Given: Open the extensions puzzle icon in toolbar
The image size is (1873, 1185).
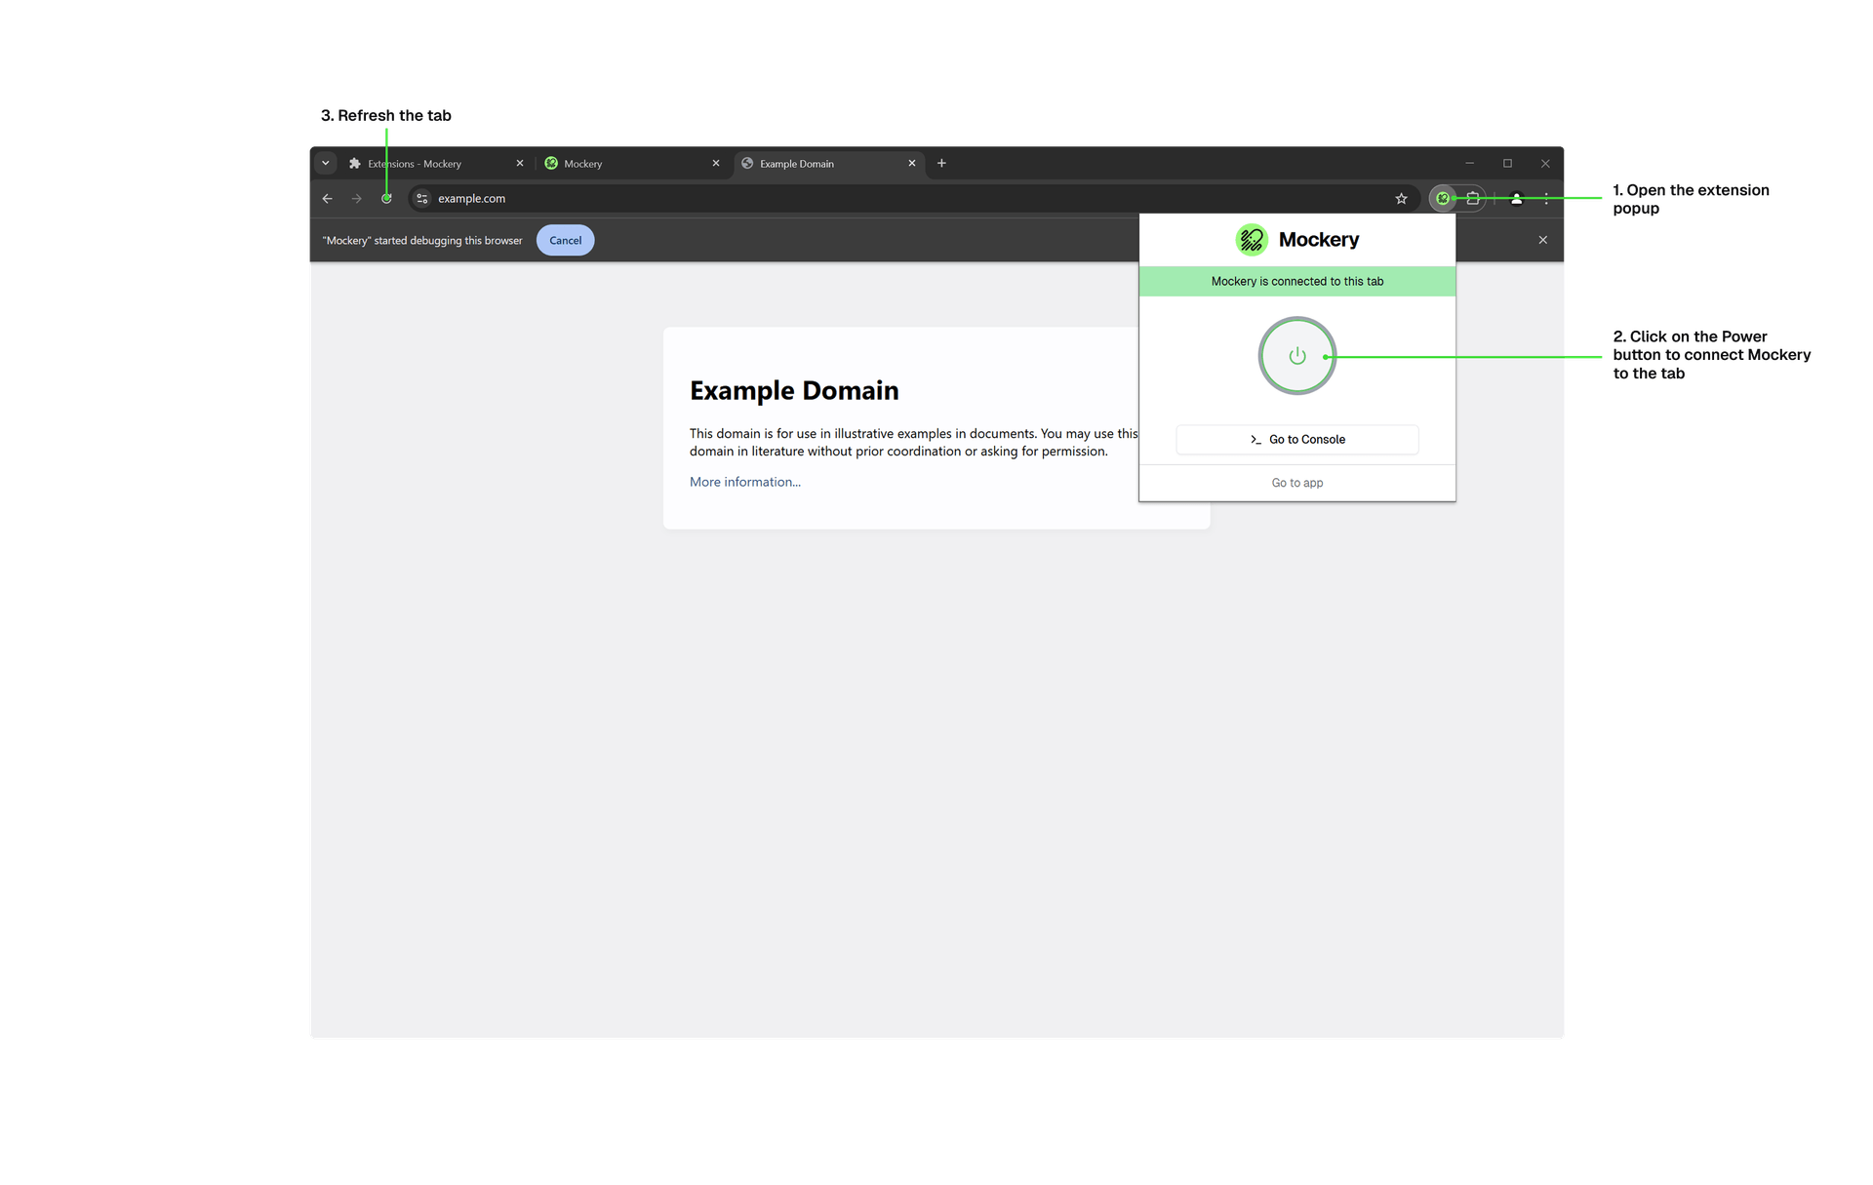Looking at the screenshot, I should (x=1473, y=199).
